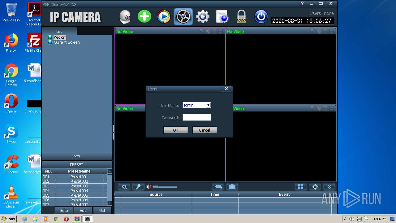The width and height of the screenshot is (396, 223).
Task: Click the fullscreen arrows icon
Action: pos(315,187)
